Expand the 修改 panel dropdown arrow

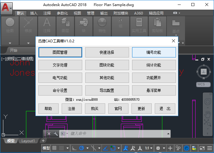(x=28, y=43)
